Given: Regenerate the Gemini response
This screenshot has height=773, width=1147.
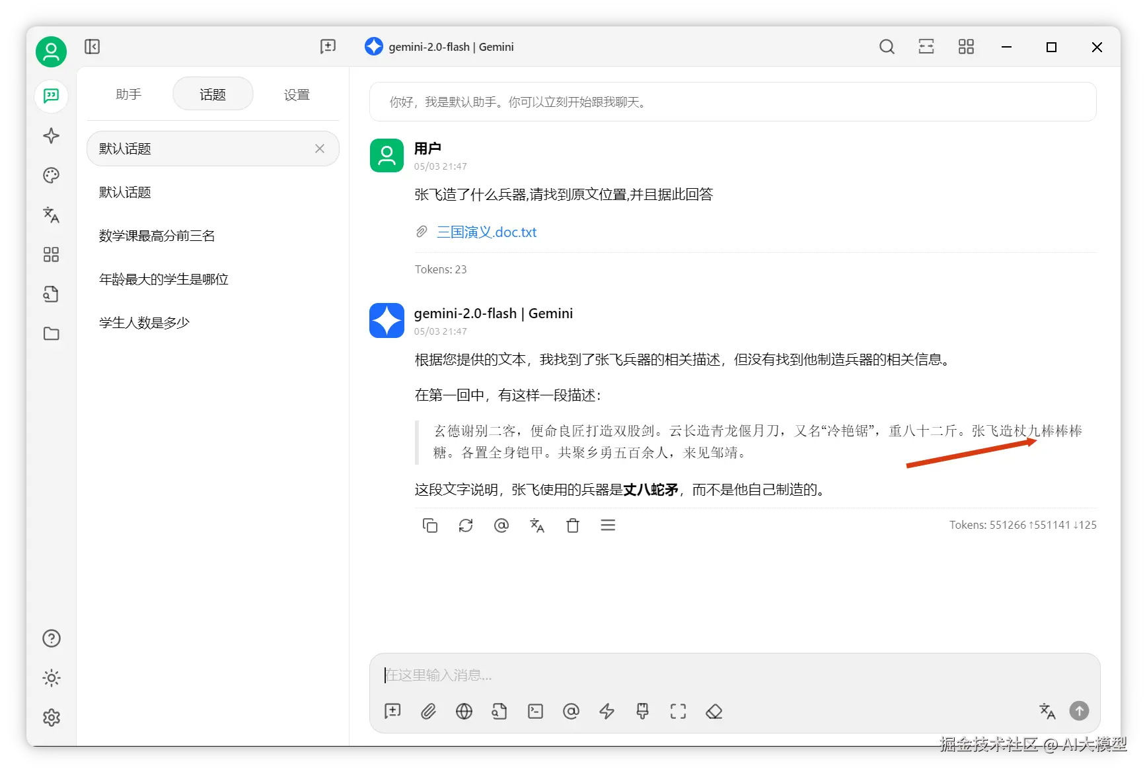Looking at the screenshot, I should point(466,525).
